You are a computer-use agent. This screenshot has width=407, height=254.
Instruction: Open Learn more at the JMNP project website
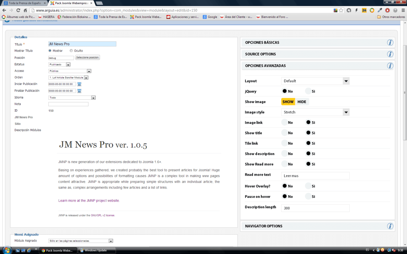pyautogui.click(x=88, y=201)
